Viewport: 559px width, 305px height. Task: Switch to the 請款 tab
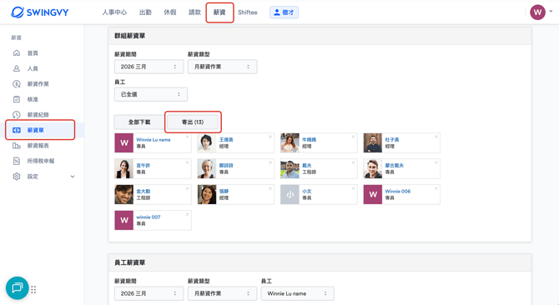(x=194, y=12)
